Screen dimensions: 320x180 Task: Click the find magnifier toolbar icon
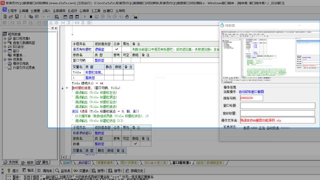[57, 17]
